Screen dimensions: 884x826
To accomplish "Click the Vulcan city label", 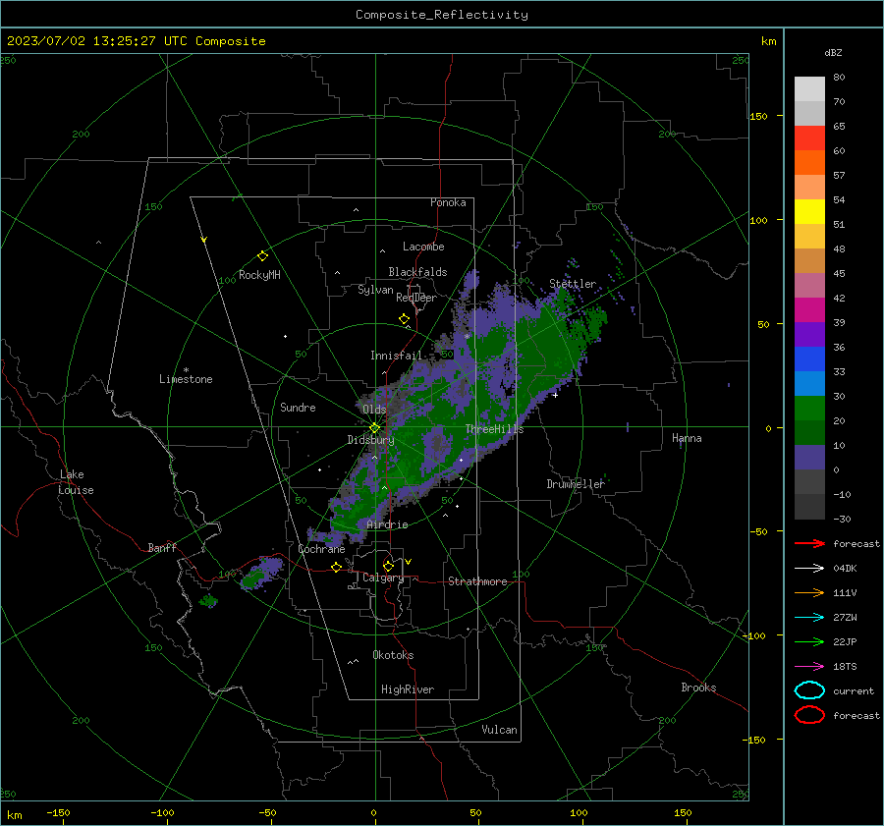I will pos(499,730).
